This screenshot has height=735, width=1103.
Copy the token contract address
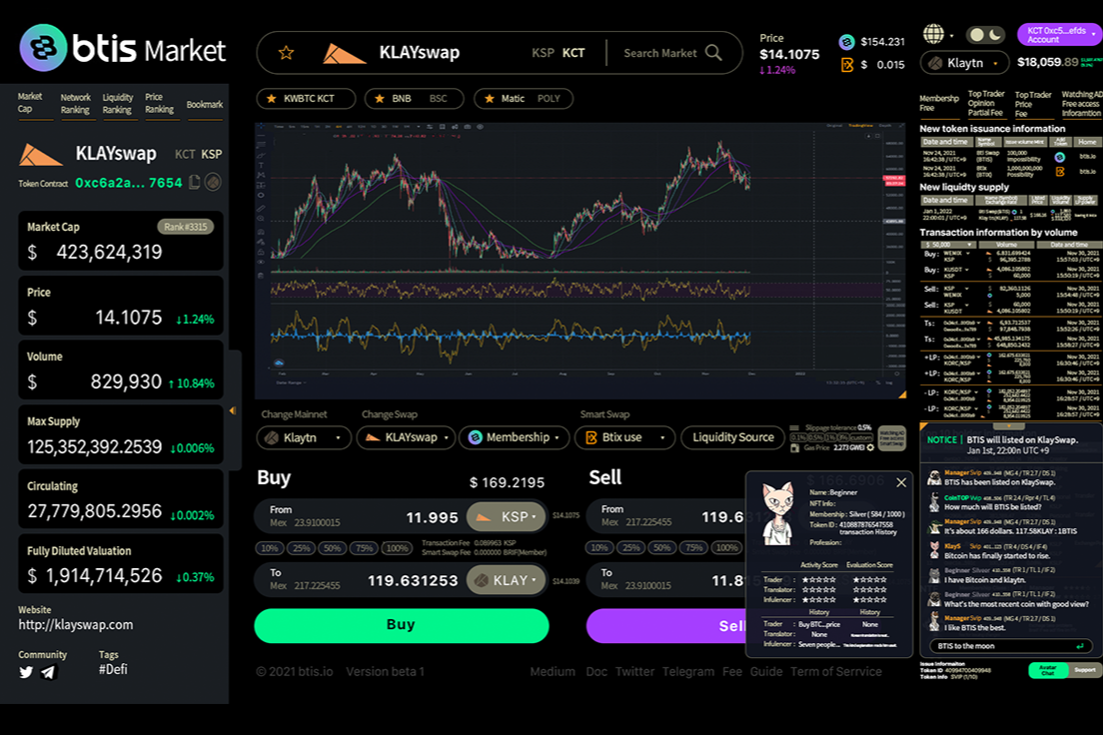[195, 183]
